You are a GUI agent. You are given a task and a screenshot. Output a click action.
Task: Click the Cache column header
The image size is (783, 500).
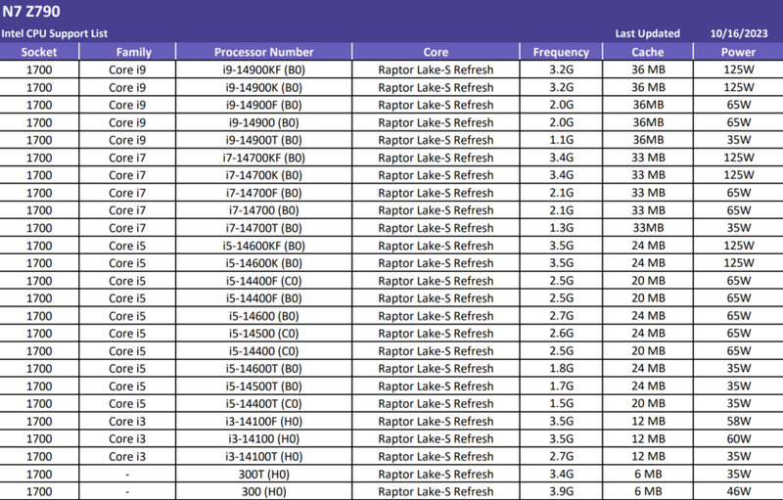pyautogui.click(x=648, y=52)
